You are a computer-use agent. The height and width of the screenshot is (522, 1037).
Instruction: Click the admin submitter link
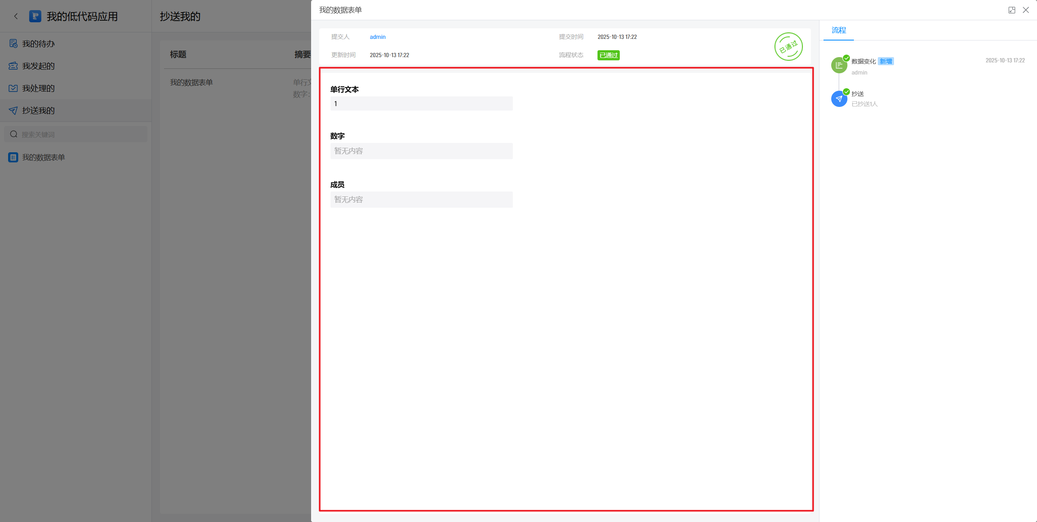pos(378,37)
